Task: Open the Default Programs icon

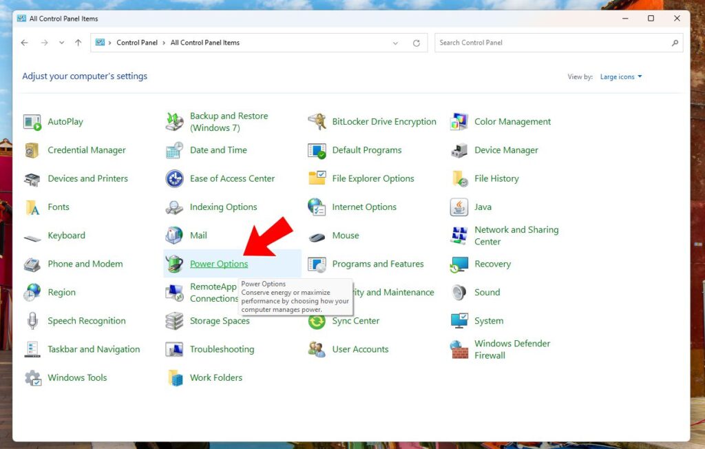Action: point(317,150)
